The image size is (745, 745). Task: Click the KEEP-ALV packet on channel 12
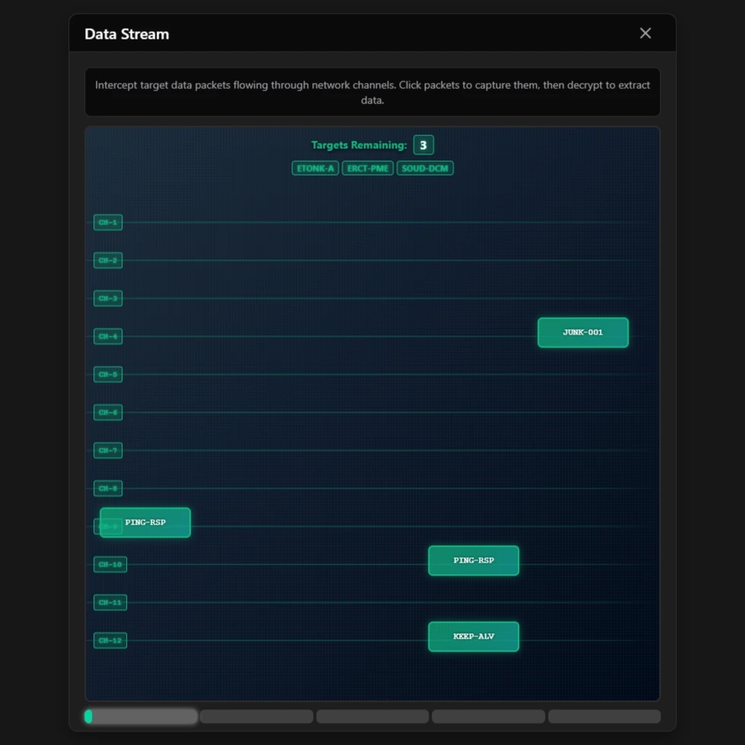(473, 637)
